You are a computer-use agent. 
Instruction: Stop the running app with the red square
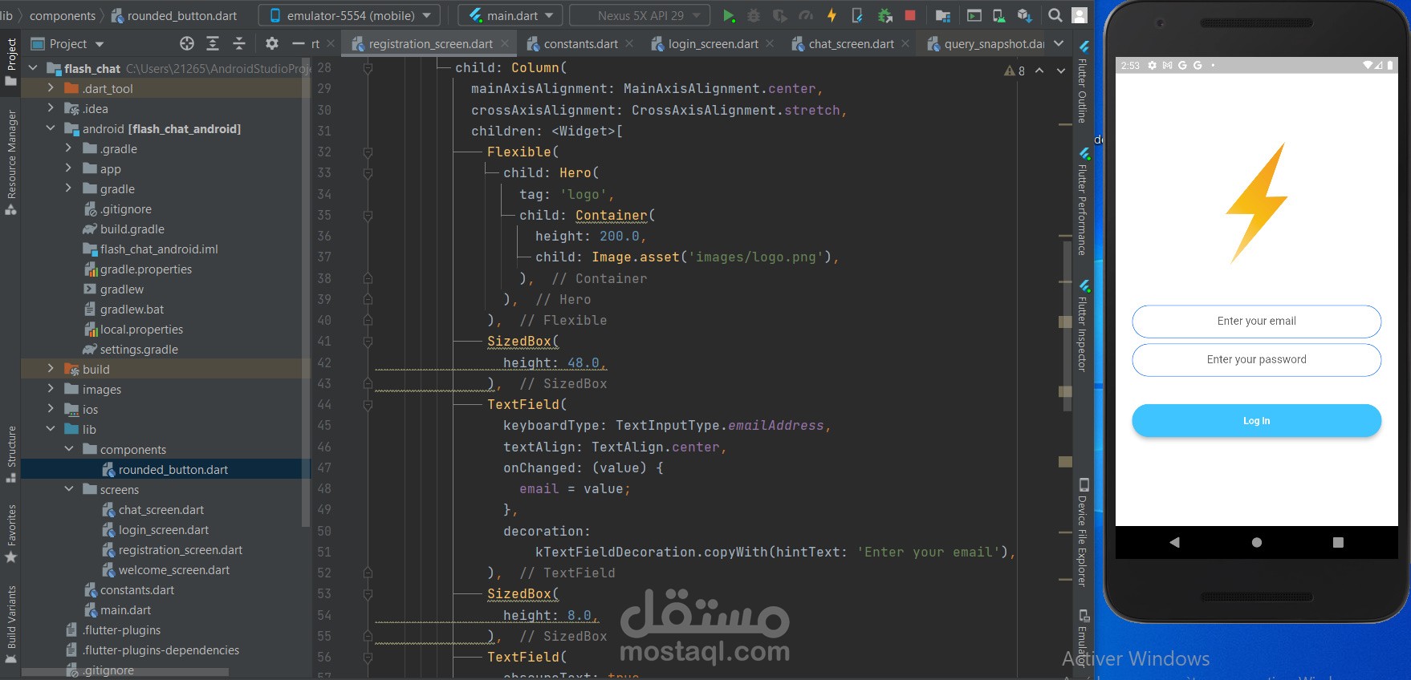(x=910, y=15)
